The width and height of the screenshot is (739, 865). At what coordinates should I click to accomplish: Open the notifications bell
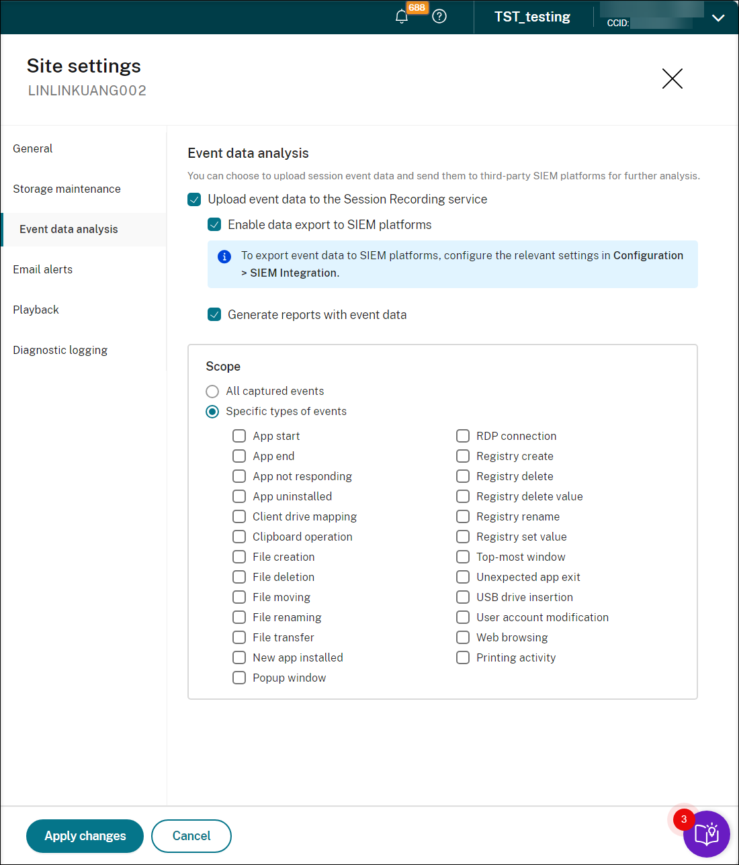[402, 17]
